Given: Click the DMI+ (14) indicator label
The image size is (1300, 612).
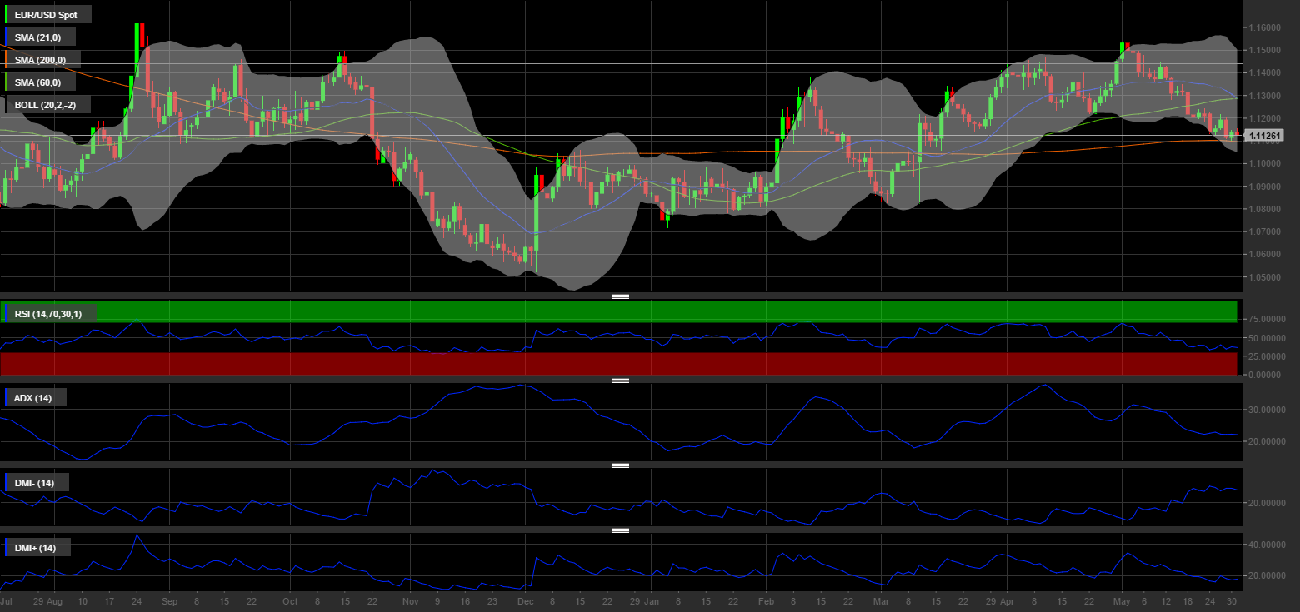Looking at the screenshot, I should pos(38,548).
